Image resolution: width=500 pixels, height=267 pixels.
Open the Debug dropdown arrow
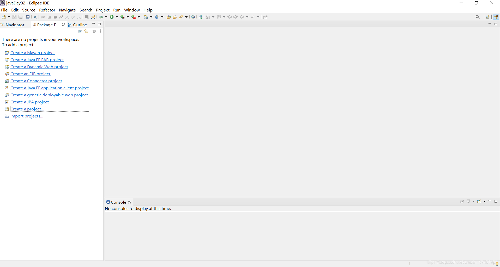[x=106, y=17]
